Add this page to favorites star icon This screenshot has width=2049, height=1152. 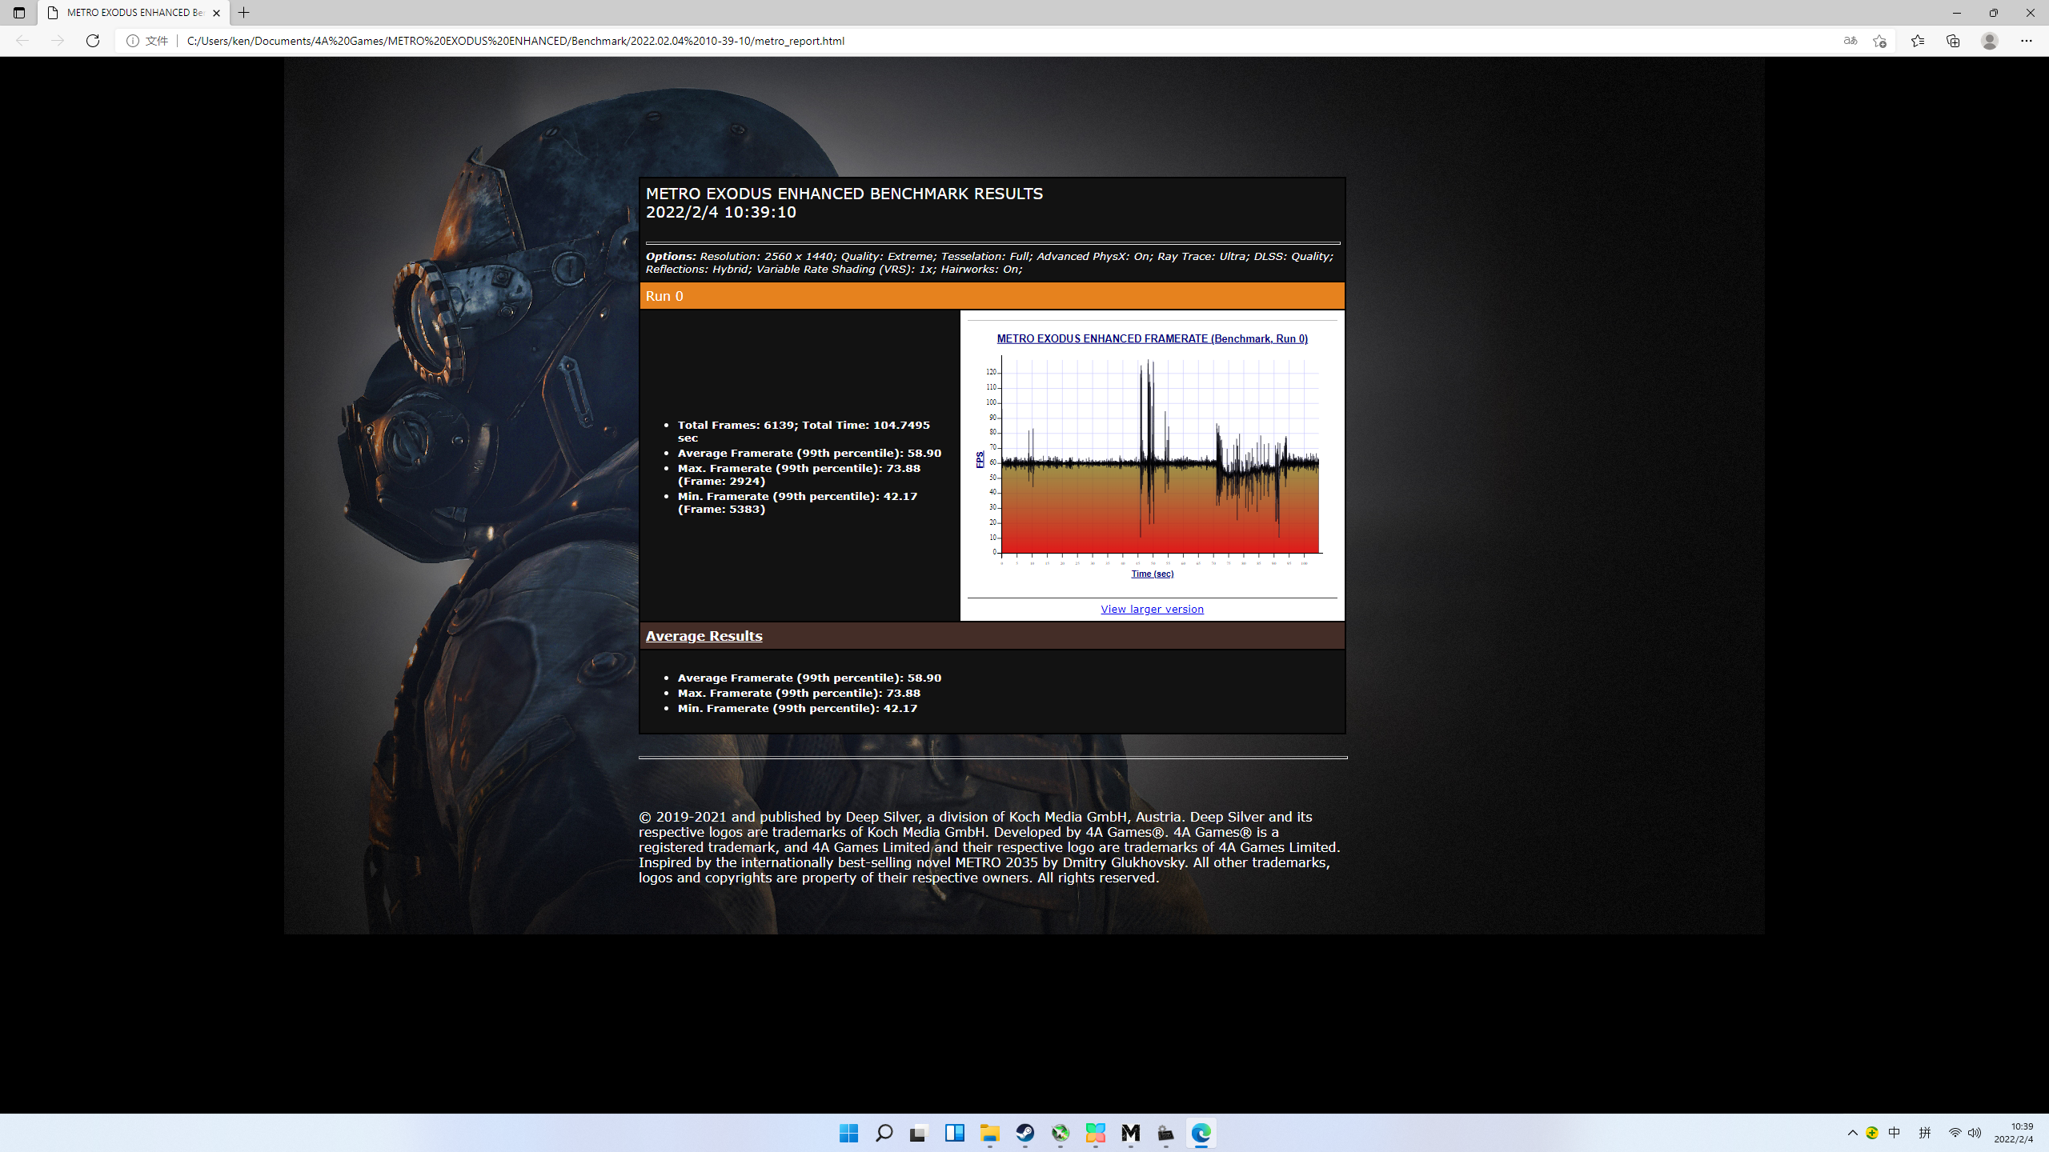(1879, 41)
